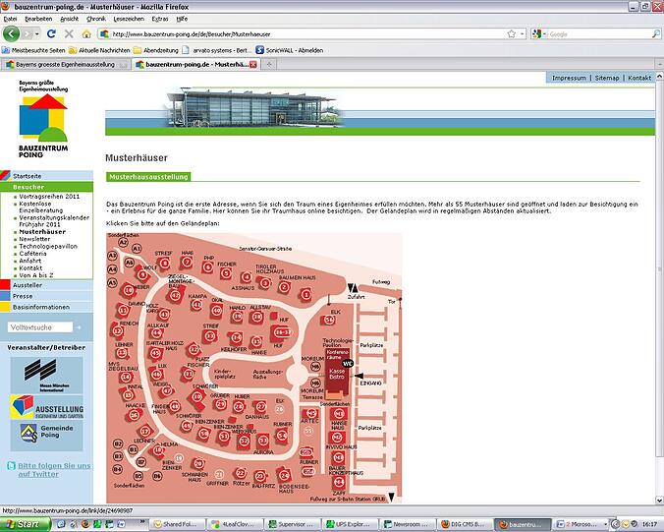This screenshot has height=532, width=664.
Task: Open the Bearbeiten menu
Action: tap(38, 19)
